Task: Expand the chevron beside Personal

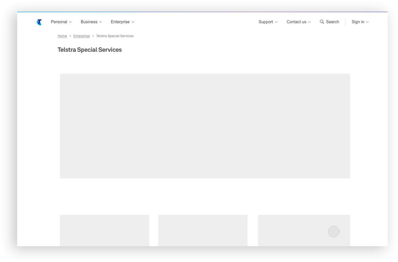Action: pyautogui.click(x=70, y=22)
